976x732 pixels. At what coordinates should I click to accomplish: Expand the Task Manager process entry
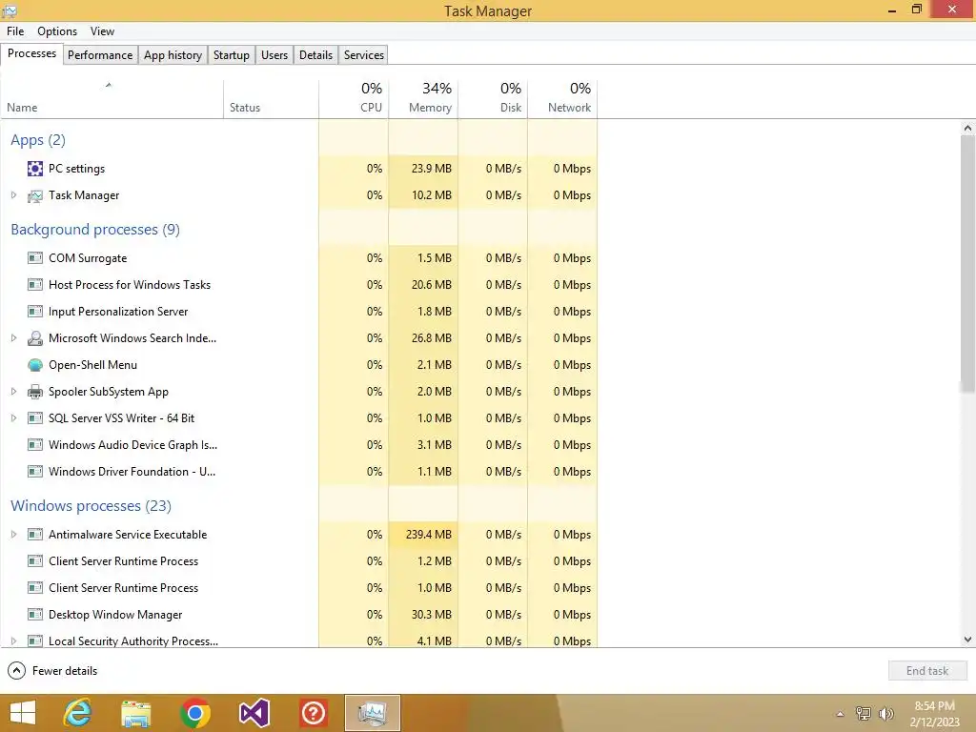tap(13, 195)
